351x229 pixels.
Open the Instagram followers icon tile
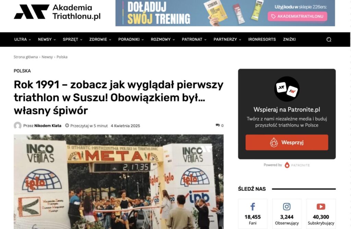(287, 214)
